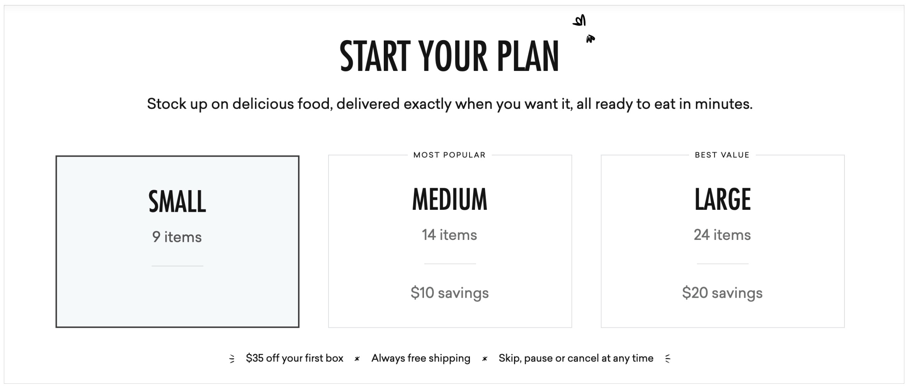Screen dimensions: 909x388
Task: Click the "Best Value" badge label
Action: [x=722, y=155]
